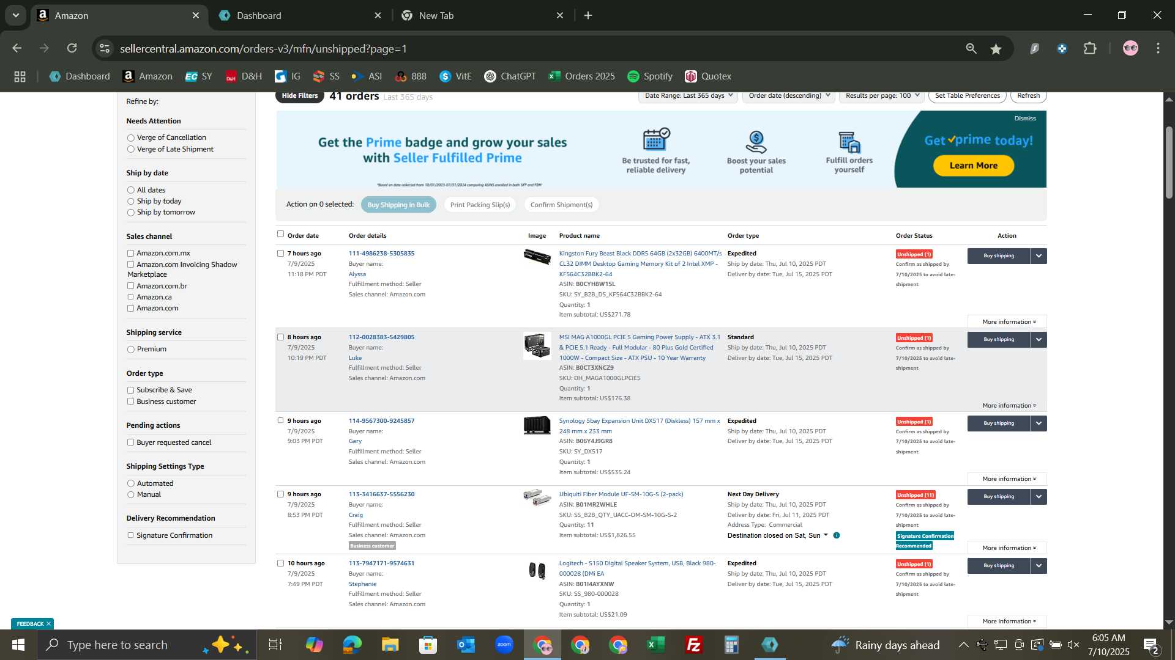Viewport: 1175px width, 660px height.
Task: Open the tab search chevron icon
Action: point(15,15)
